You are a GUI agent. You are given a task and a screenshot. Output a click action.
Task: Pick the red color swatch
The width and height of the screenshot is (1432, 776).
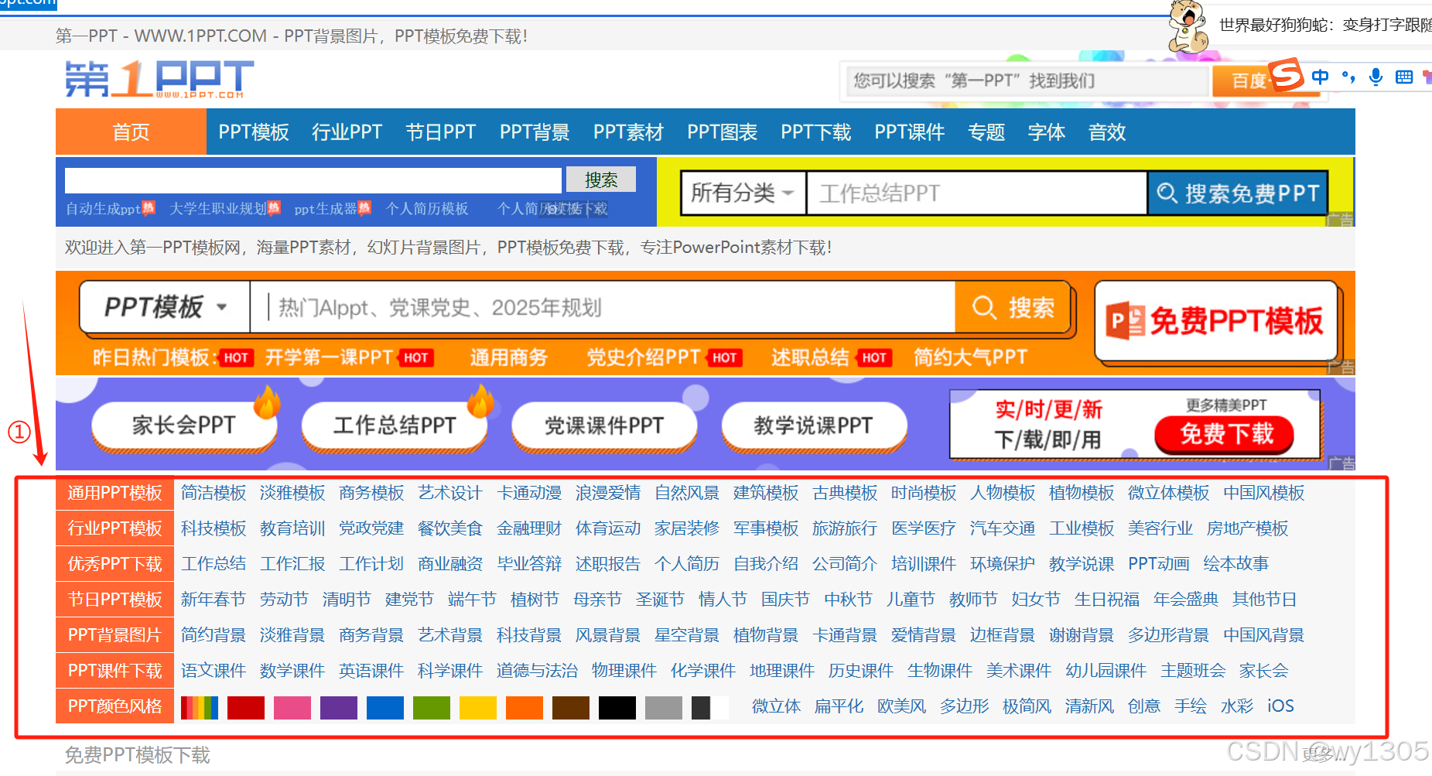[246, 707]
